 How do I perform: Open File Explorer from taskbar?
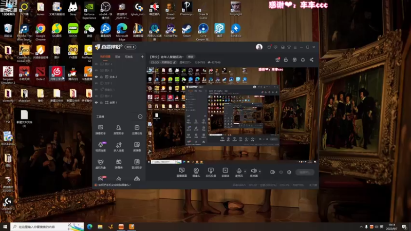click(100, 226)
